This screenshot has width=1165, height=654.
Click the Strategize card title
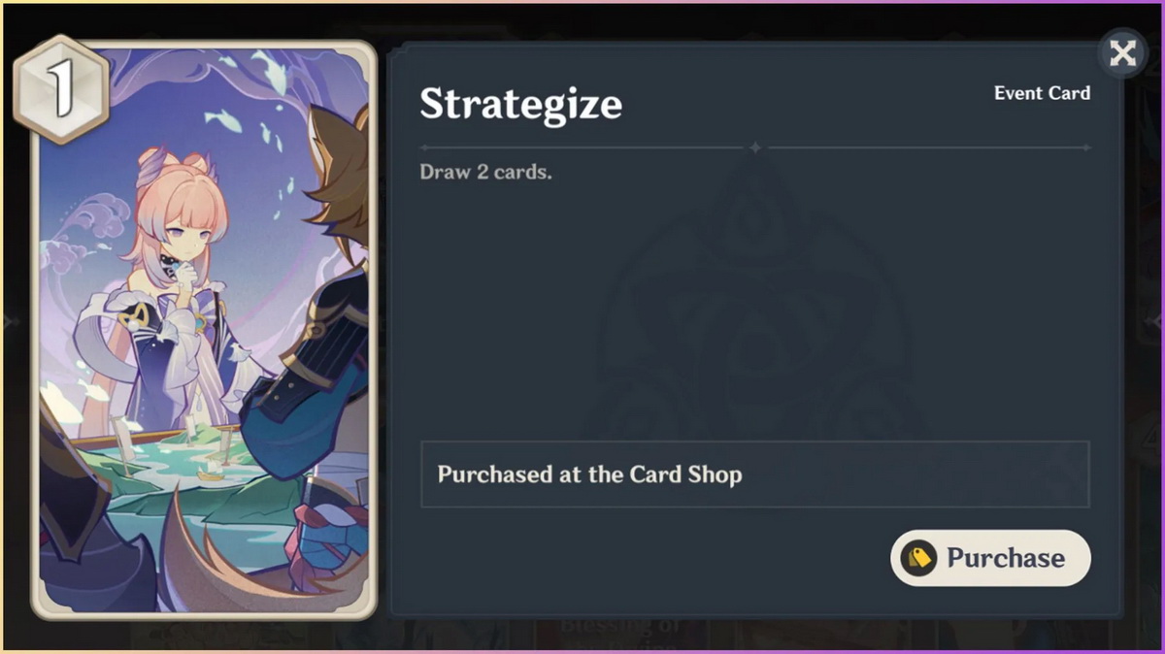coord(520,105)
